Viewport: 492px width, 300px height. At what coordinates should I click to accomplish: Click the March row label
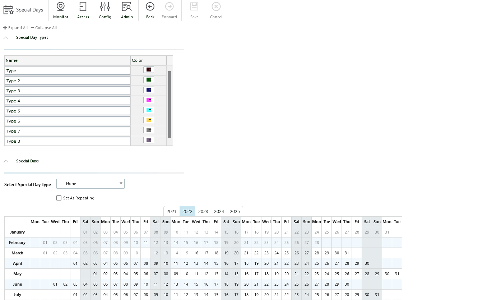17,253
